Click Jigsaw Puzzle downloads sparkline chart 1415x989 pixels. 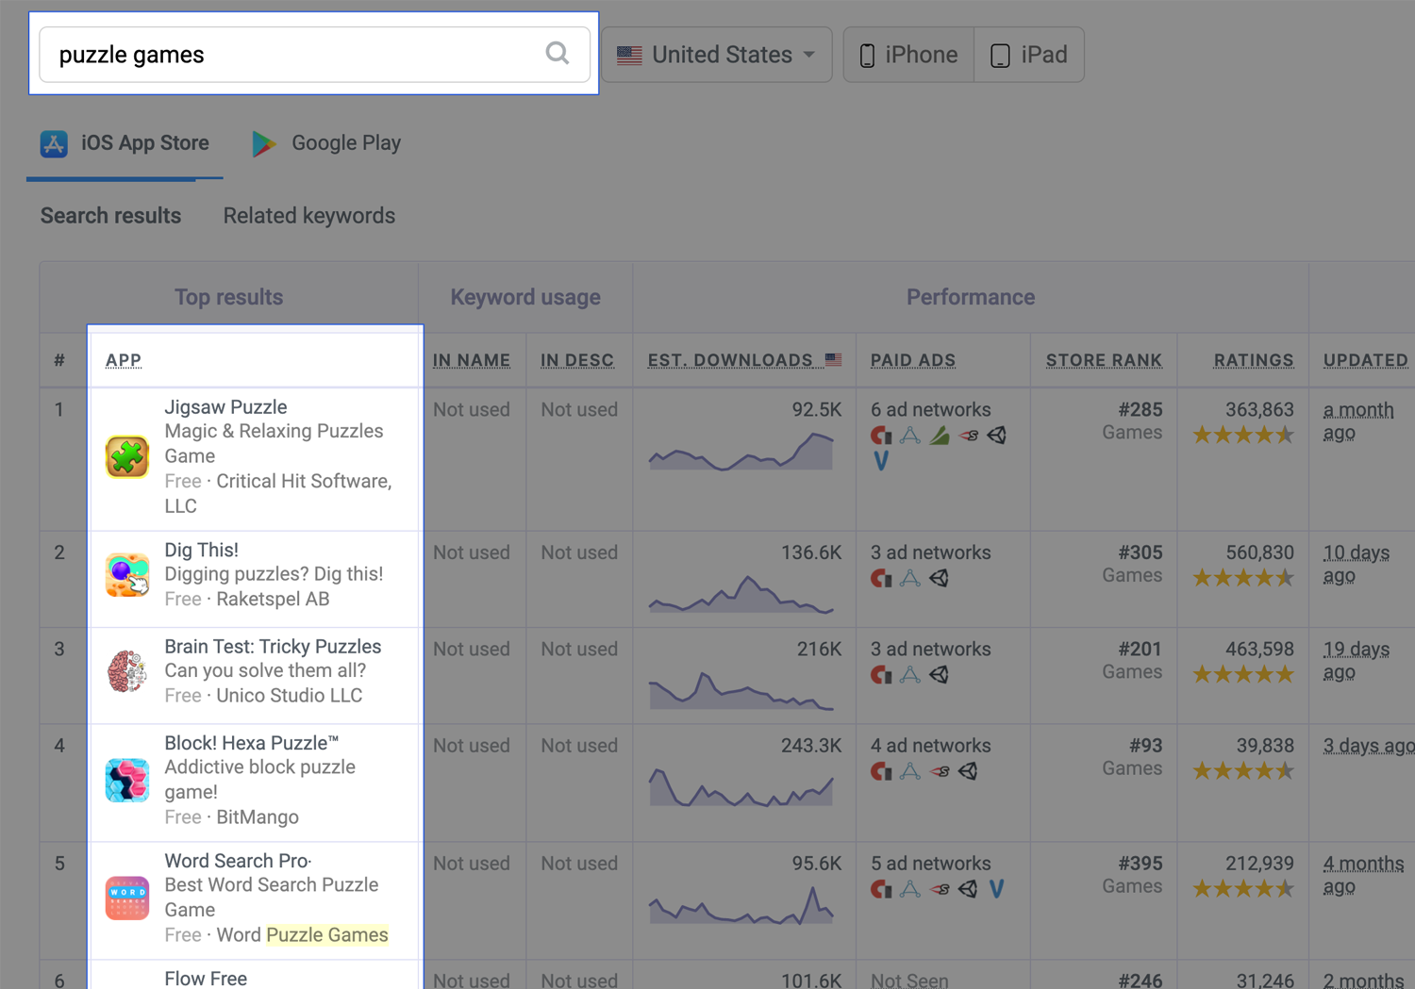click(741, 451)
